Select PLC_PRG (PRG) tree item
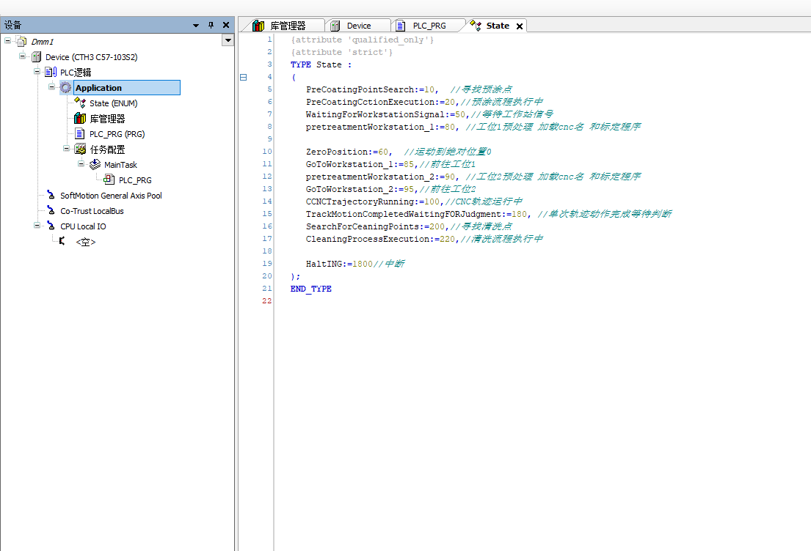 tap(117, 134)
